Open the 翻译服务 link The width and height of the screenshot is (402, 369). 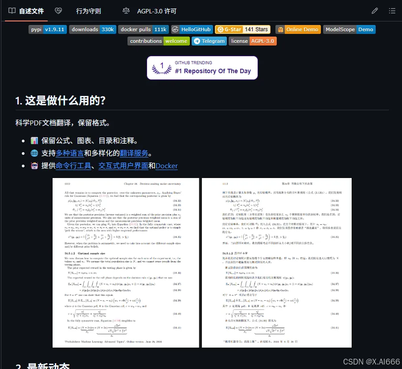pyautogui.click(x=134, y=153)
